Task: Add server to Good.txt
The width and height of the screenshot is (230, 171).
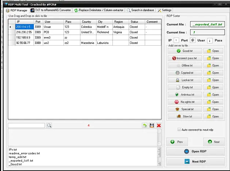Action: point(185,51)
